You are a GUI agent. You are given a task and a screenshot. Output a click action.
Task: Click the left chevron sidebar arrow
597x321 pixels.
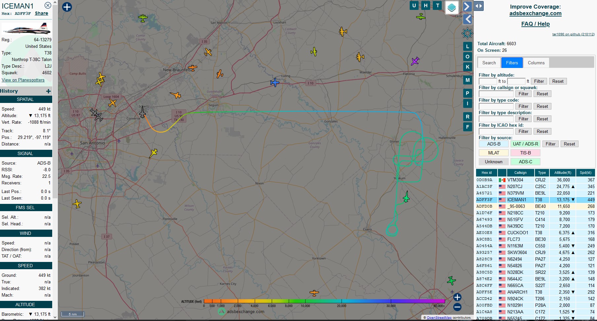pos(467,19)
